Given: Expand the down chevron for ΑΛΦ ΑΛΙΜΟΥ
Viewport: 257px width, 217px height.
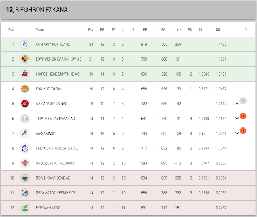Looking at the screenshot, I should (237, 133).
